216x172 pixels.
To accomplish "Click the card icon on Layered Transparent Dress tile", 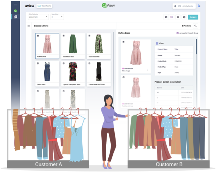I will pos(64,63).
